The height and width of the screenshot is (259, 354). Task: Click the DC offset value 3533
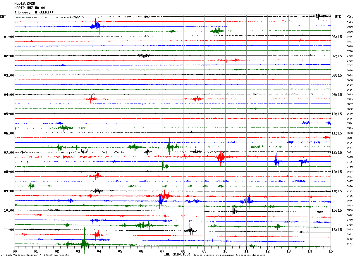[350, 206]
